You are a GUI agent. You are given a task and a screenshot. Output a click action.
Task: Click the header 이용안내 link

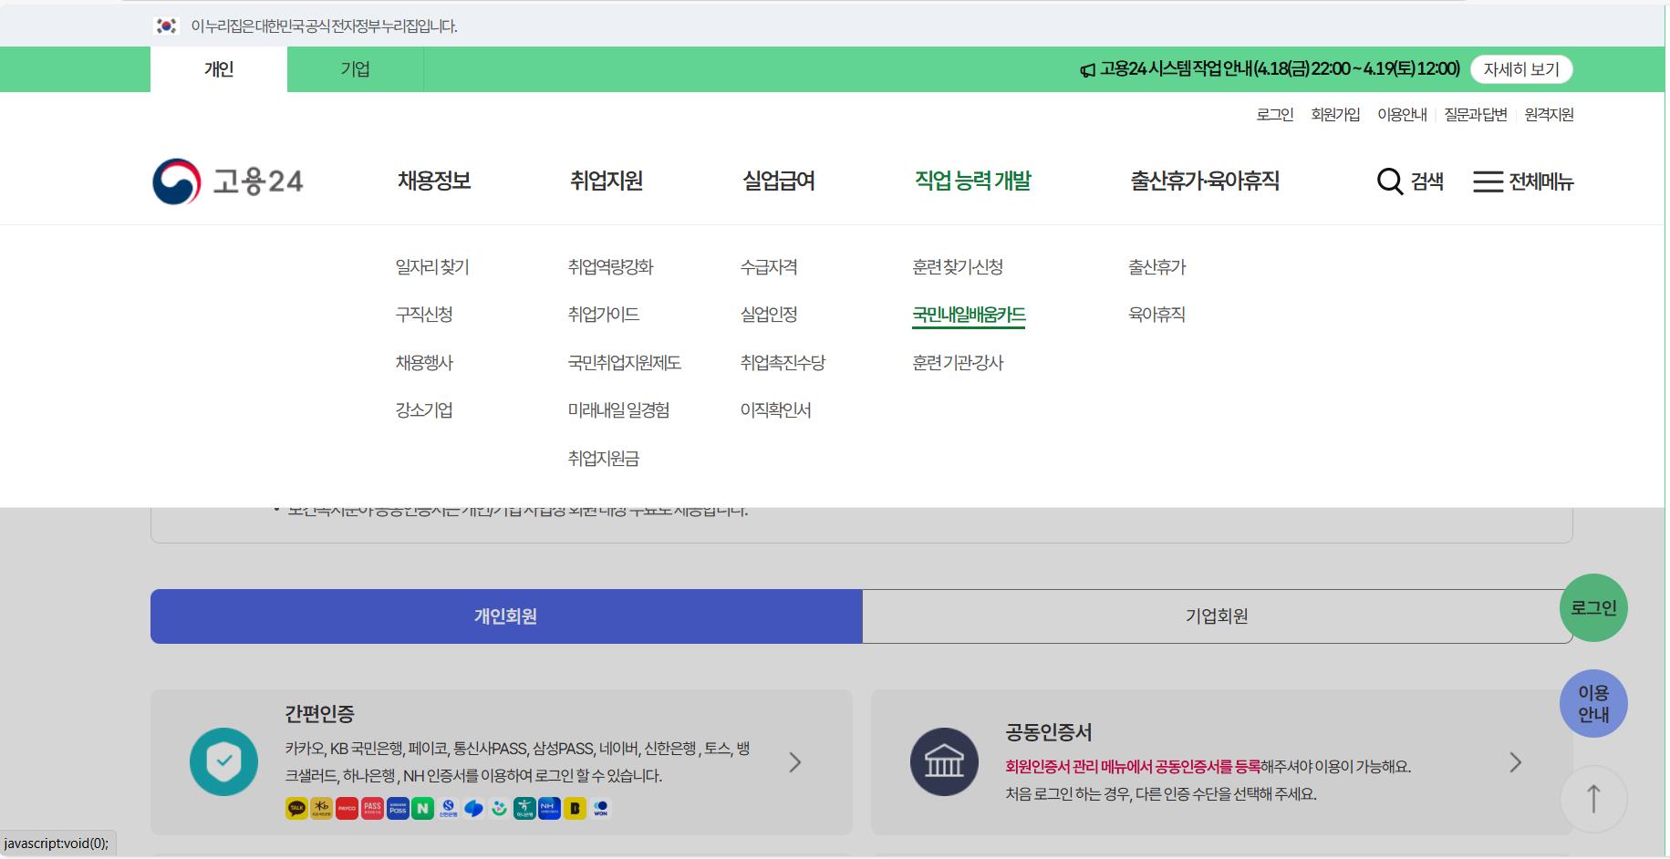point(1402,115)
